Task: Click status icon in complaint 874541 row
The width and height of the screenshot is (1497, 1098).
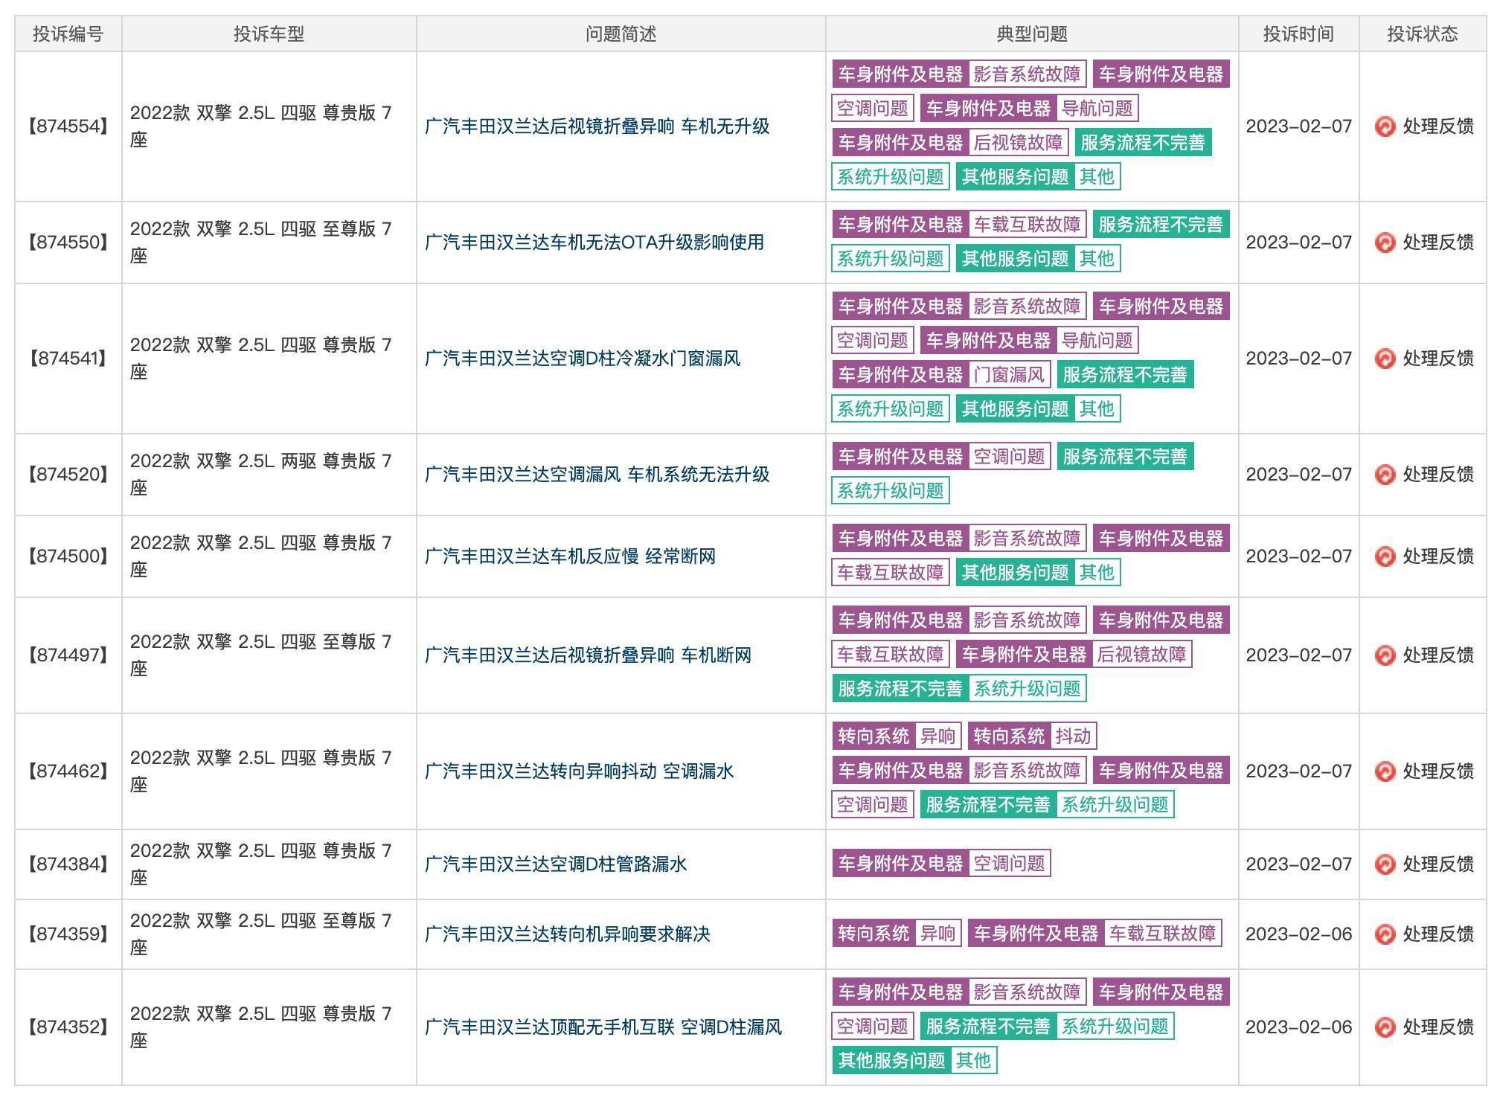Action: click(x=1385, y=359)
